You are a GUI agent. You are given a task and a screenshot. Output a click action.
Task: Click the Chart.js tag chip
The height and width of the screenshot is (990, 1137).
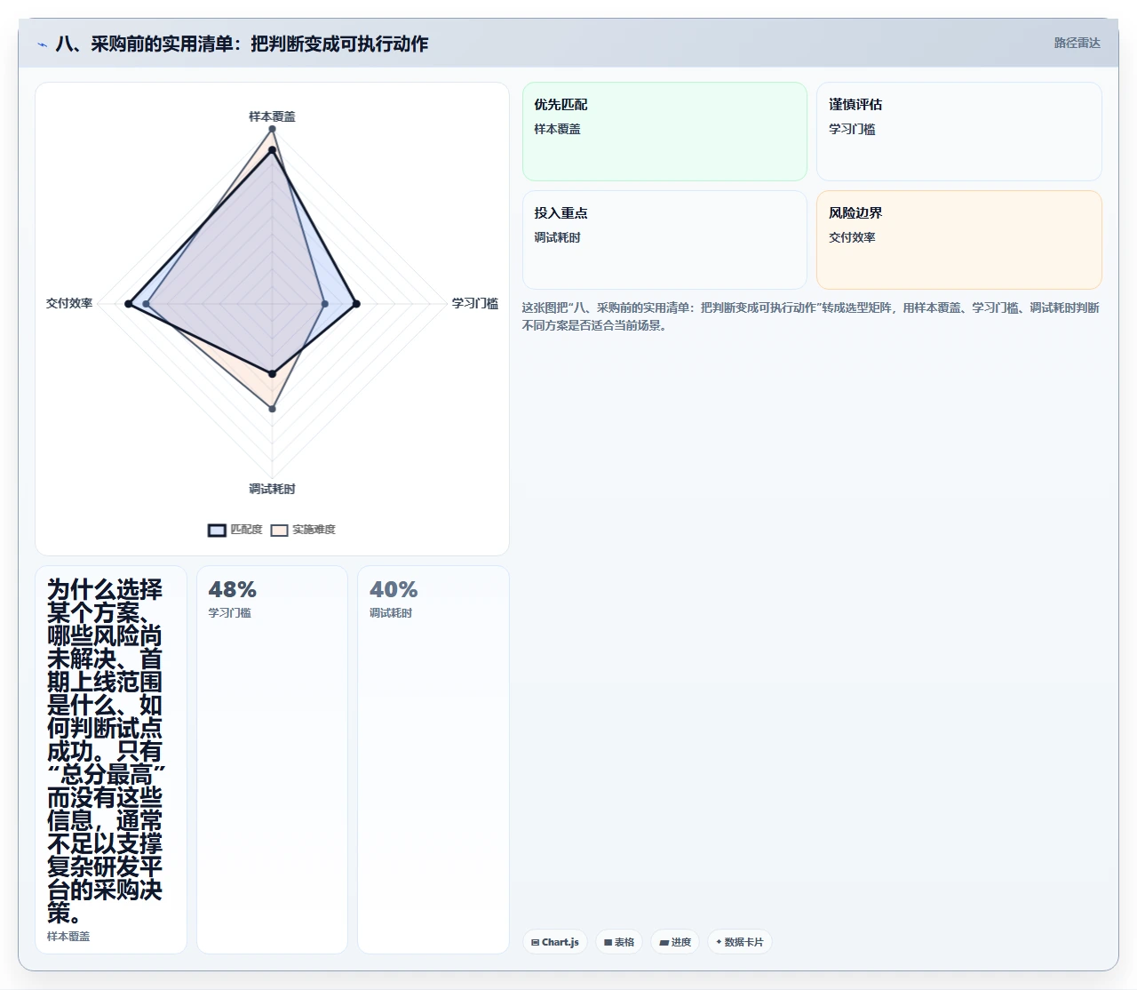point(555,942)
